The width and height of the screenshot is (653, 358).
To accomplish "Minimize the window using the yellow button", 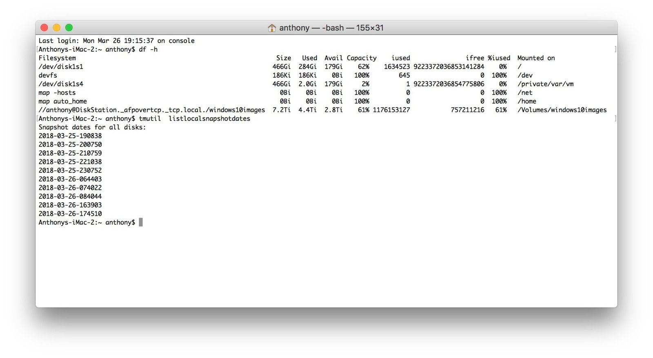I will [57, 28].
